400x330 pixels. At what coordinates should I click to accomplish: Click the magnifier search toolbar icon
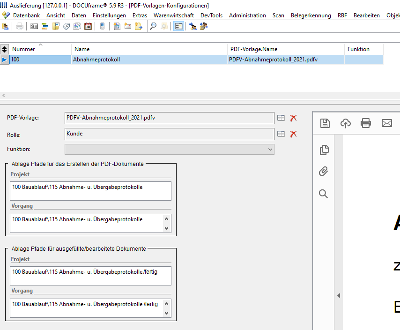(x=153, y=26)
